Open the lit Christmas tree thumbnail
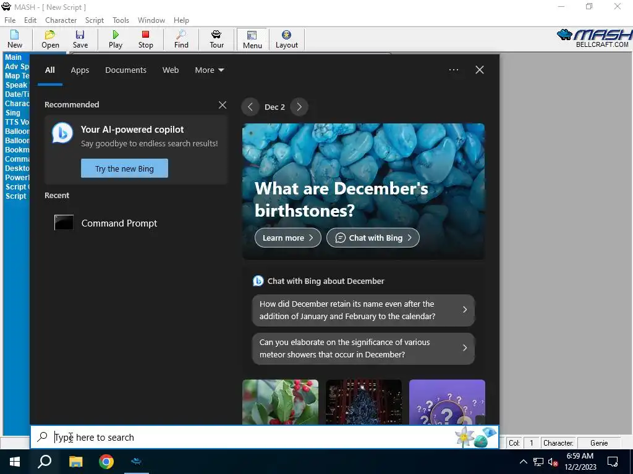Image resolution: width=633 pixels, height=474 pixels. pos(363,402)
